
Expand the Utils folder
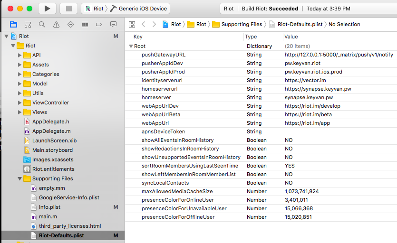pos(19,93)
